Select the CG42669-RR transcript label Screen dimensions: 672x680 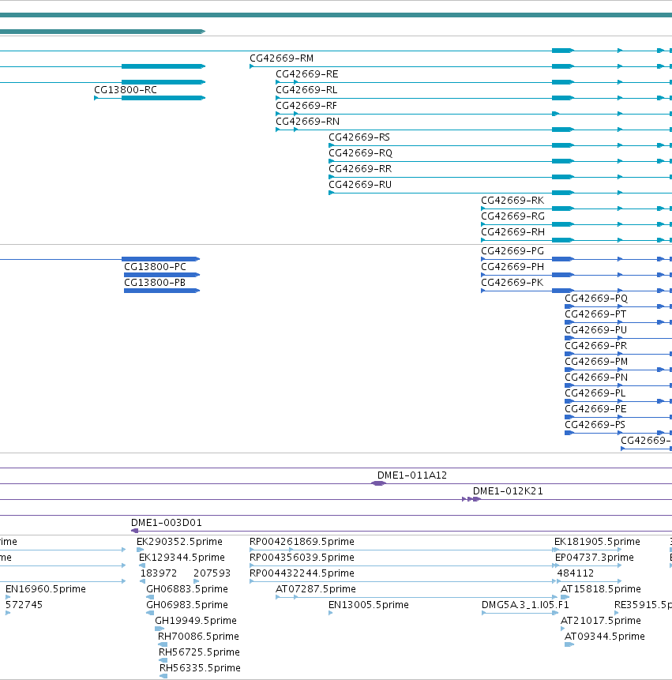(x=360, y=169)
